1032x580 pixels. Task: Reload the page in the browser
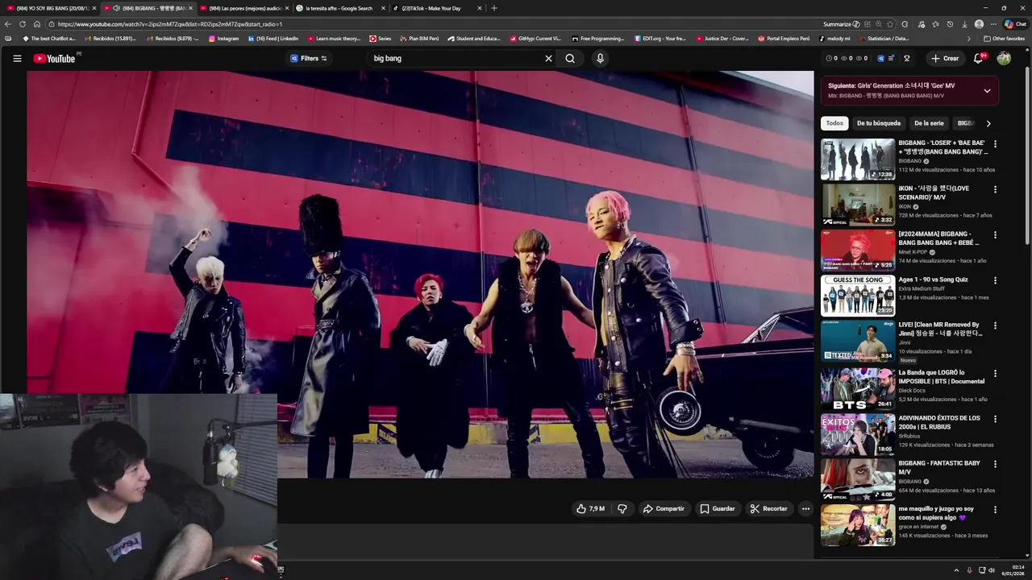(23, 24)
